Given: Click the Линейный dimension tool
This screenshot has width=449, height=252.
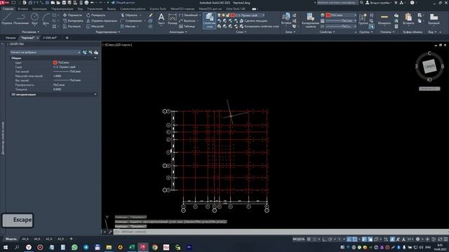Looking at the screenshot, I should click(189, 15).
